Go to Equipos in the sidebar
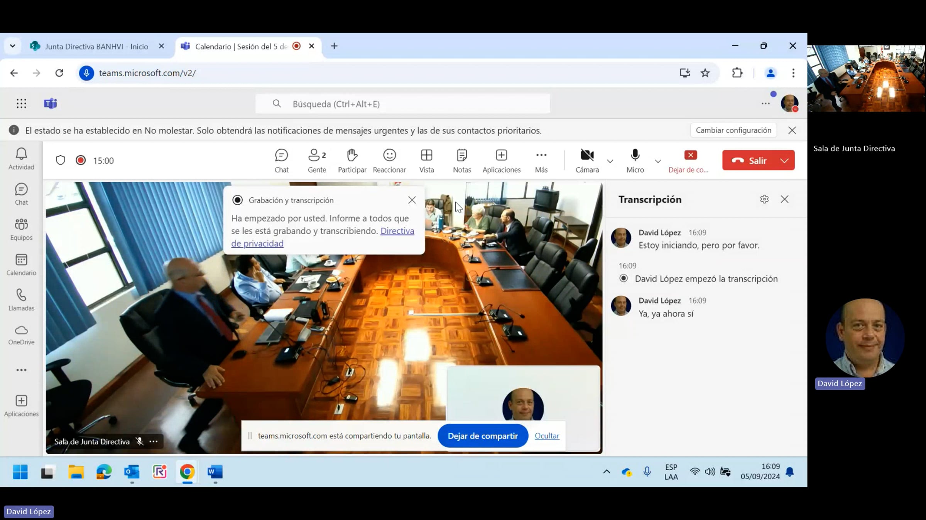The height and width of the screenshot is (520, 926). tap(21, 230)
